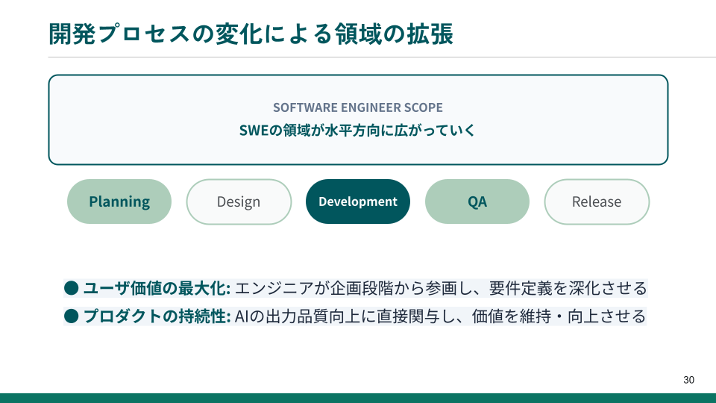Click the bold label ユーザ価値の最大化:
The width and height of the screenshot is (716, 403).
pos(157,288)
